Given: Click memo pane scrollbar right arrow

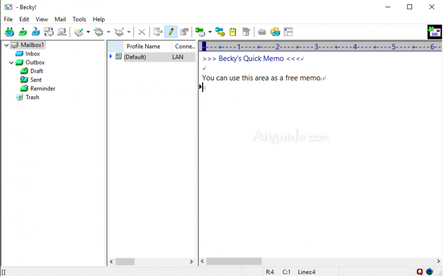Looking at the screenshot, I should [439, 261].
